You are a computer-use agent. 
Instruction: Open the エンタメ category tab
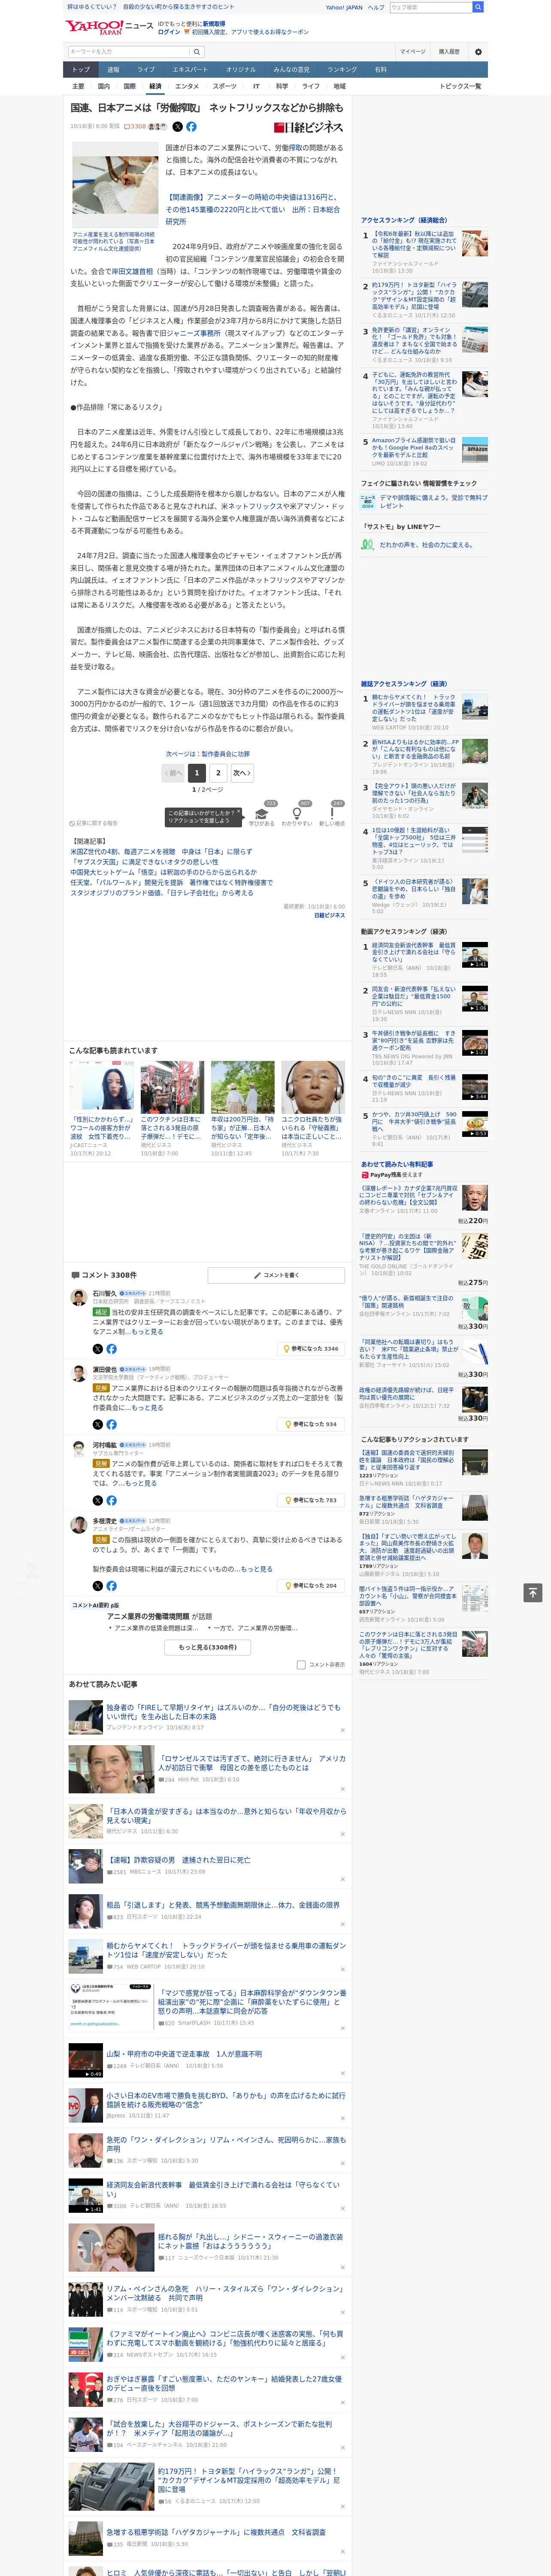[187, 86]
